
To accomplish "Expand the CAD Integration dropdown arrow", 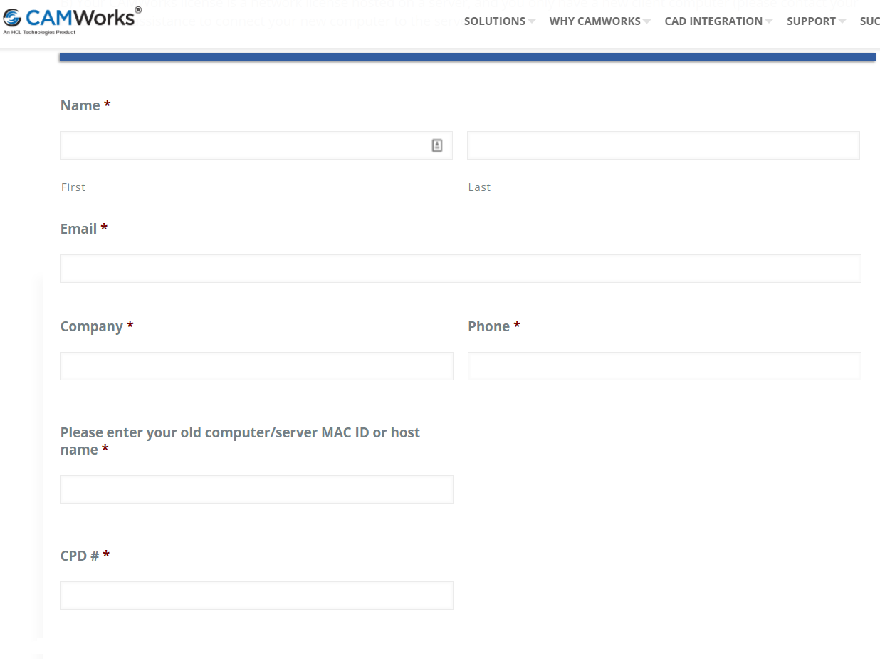I will click(769, 21).
